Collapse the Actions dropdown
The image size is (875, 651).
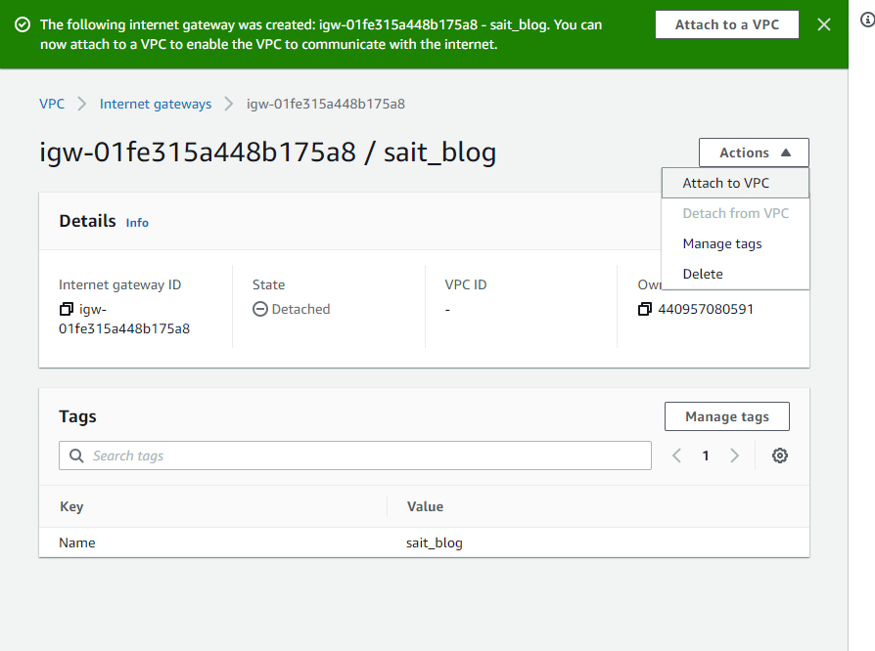click(x=754, y=152)
